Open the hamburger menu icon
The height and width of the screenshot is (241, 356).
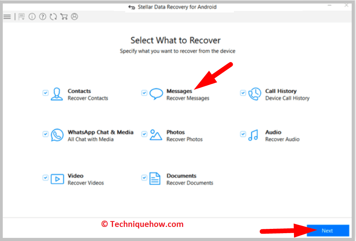pos(7,17)
